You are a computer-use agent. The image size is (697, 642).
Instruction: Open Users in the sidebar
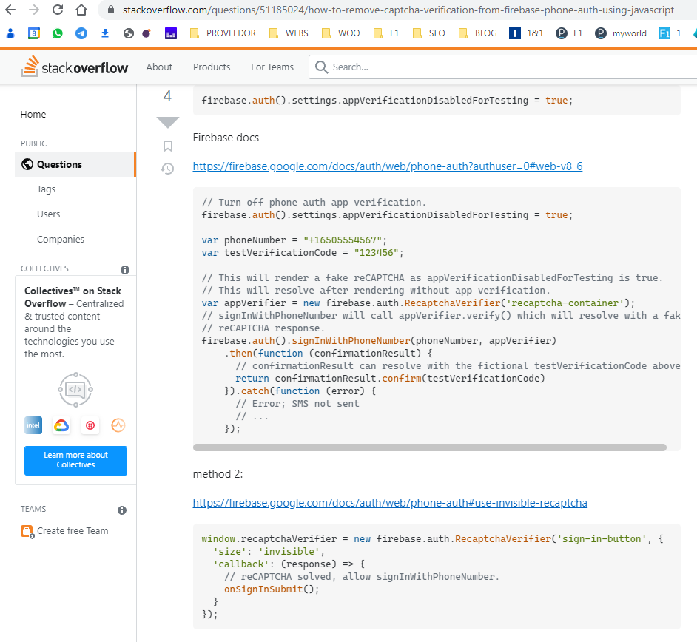48,214
